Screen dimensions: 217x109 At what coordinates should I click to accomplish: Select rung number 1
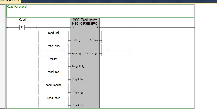[x=2, y=27]
